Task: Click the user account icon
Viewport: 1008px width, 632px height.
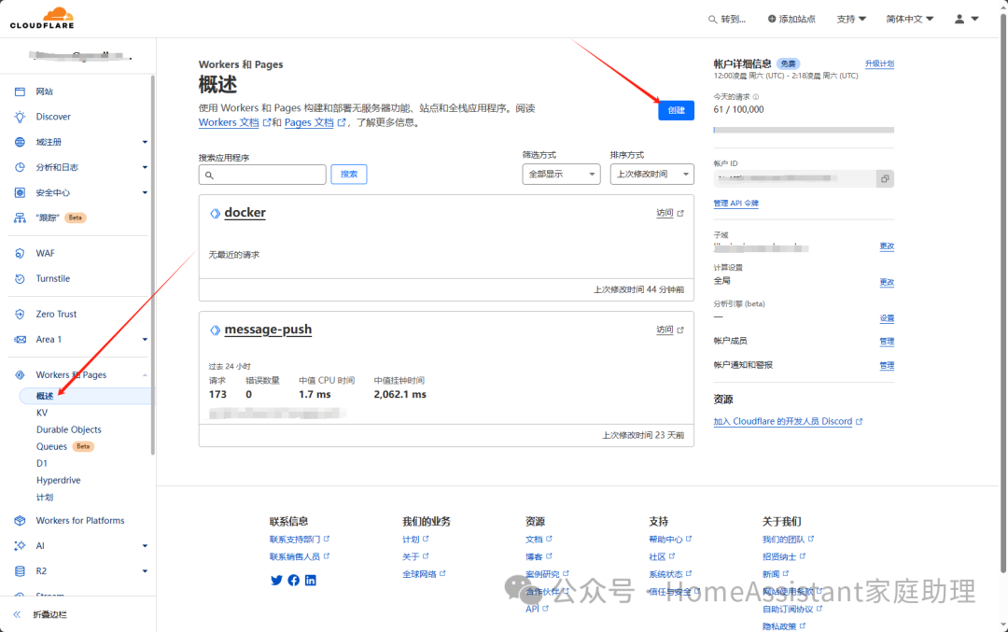Action: tap(959, 20)
